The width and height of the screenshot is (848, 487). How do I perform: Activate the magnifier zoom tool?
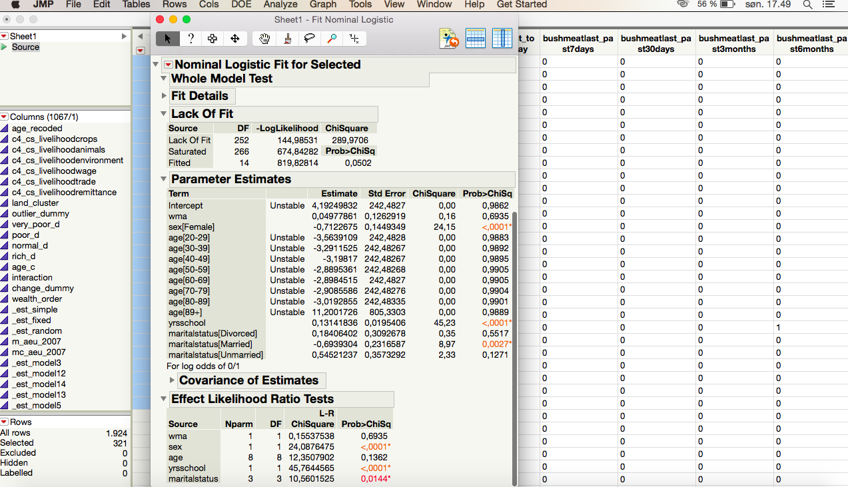[330, 39]
